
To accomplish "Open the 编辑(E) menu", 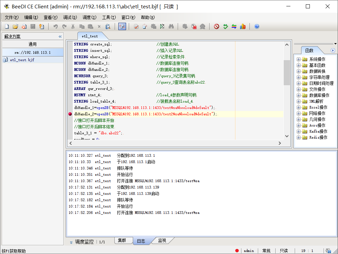I will [x=31, y=17].
